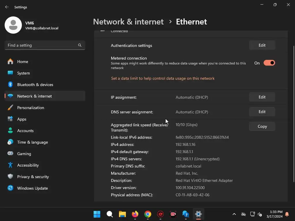
Task: Click the Windows Update sync icon
Action: click(10, 188)
